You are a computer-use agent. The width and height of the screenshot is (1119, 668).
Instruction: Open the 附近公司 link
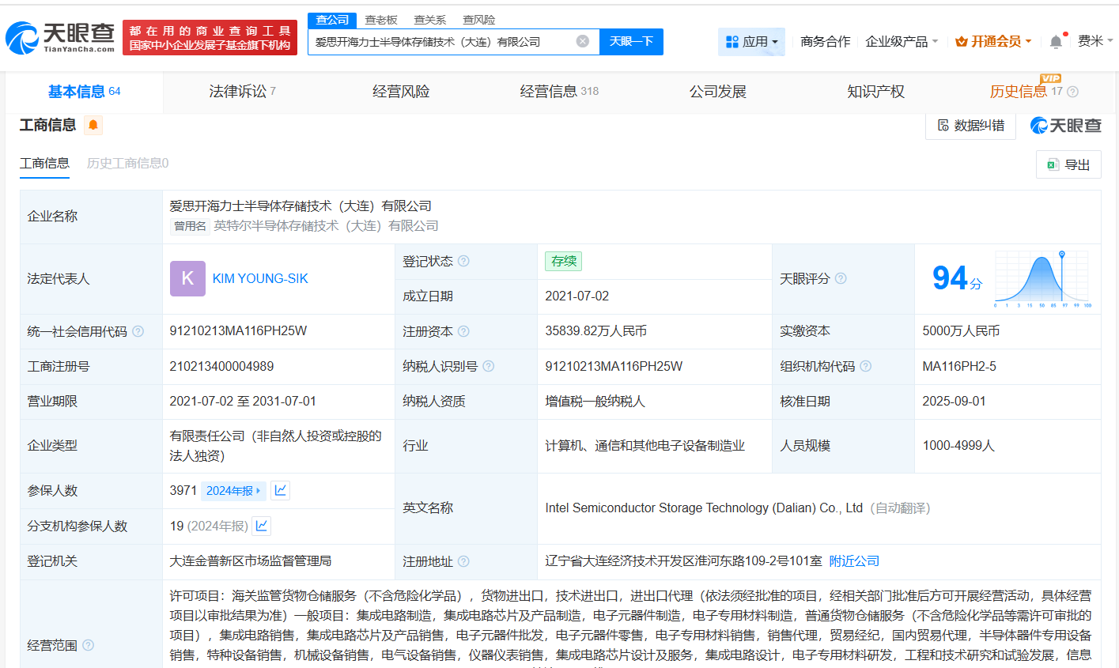[854, 561]
